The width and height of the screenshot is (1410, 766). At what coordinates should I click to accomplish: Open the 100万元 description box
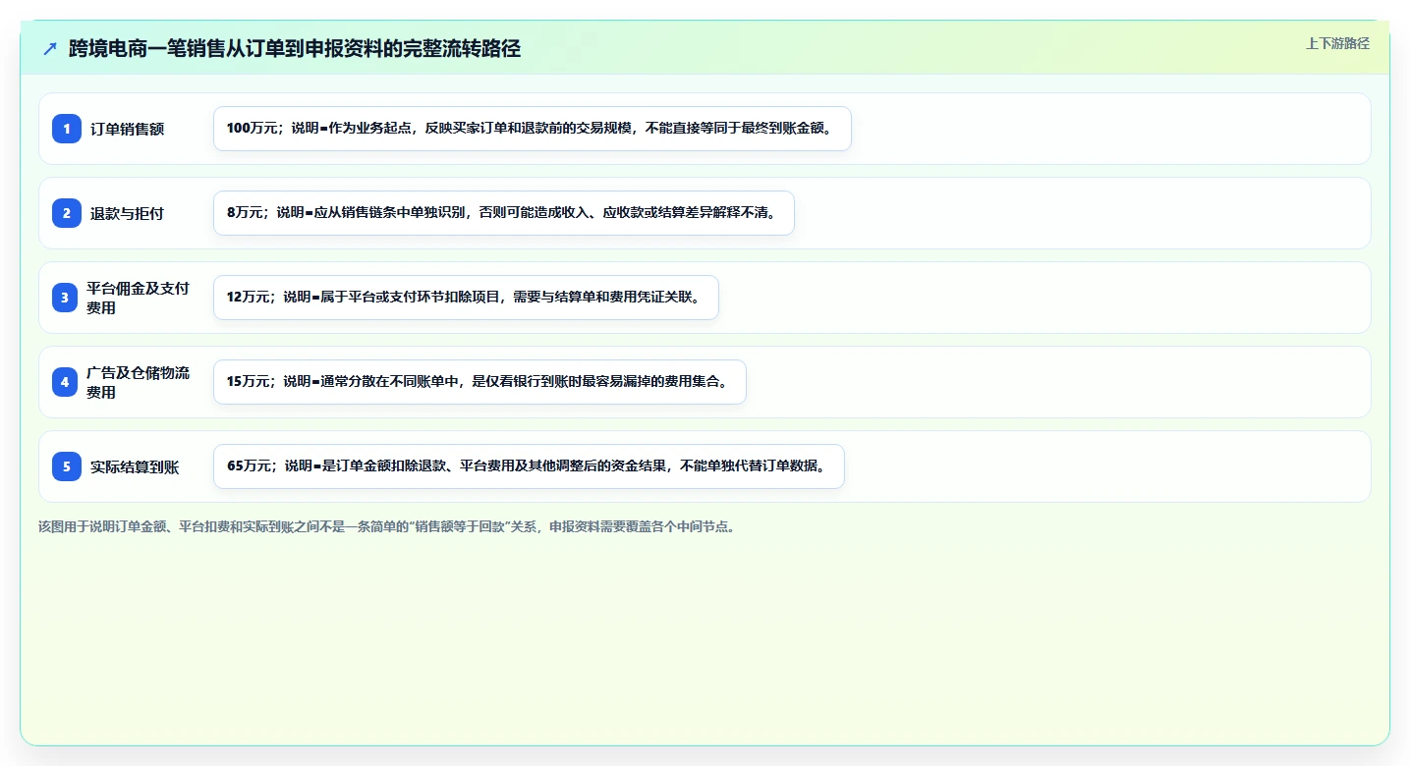point(533,129)
